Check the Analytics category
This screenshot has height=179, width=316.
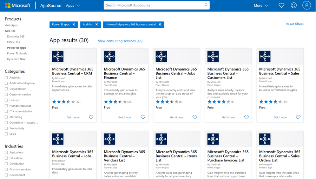[x=6, y=78]
